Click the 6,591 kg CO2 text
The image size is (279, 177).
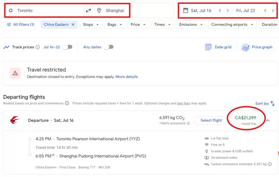click(172, 118)
